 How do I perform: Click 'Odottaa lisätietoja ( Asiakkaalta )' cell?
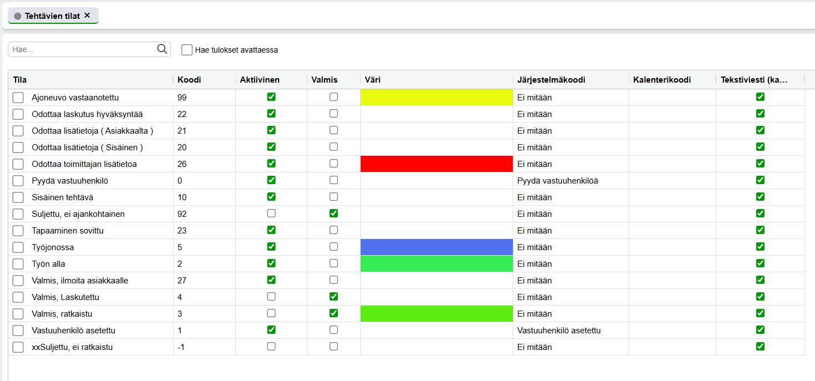[93, 131]
